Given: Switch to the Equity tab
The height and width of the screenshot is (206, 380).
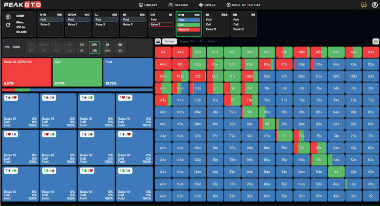Looking at the screenshot, I should [x=212, y=41].
